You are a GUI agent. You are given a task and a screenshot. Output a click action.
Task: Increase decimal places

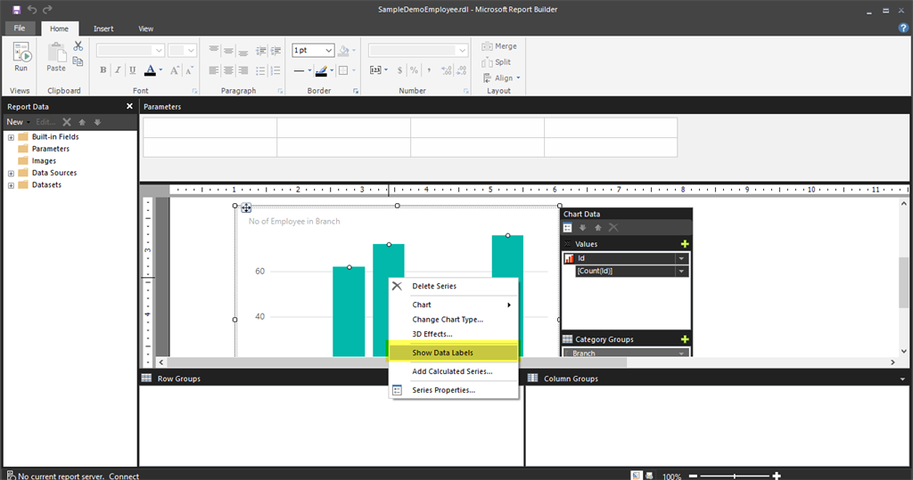(447, 70)
